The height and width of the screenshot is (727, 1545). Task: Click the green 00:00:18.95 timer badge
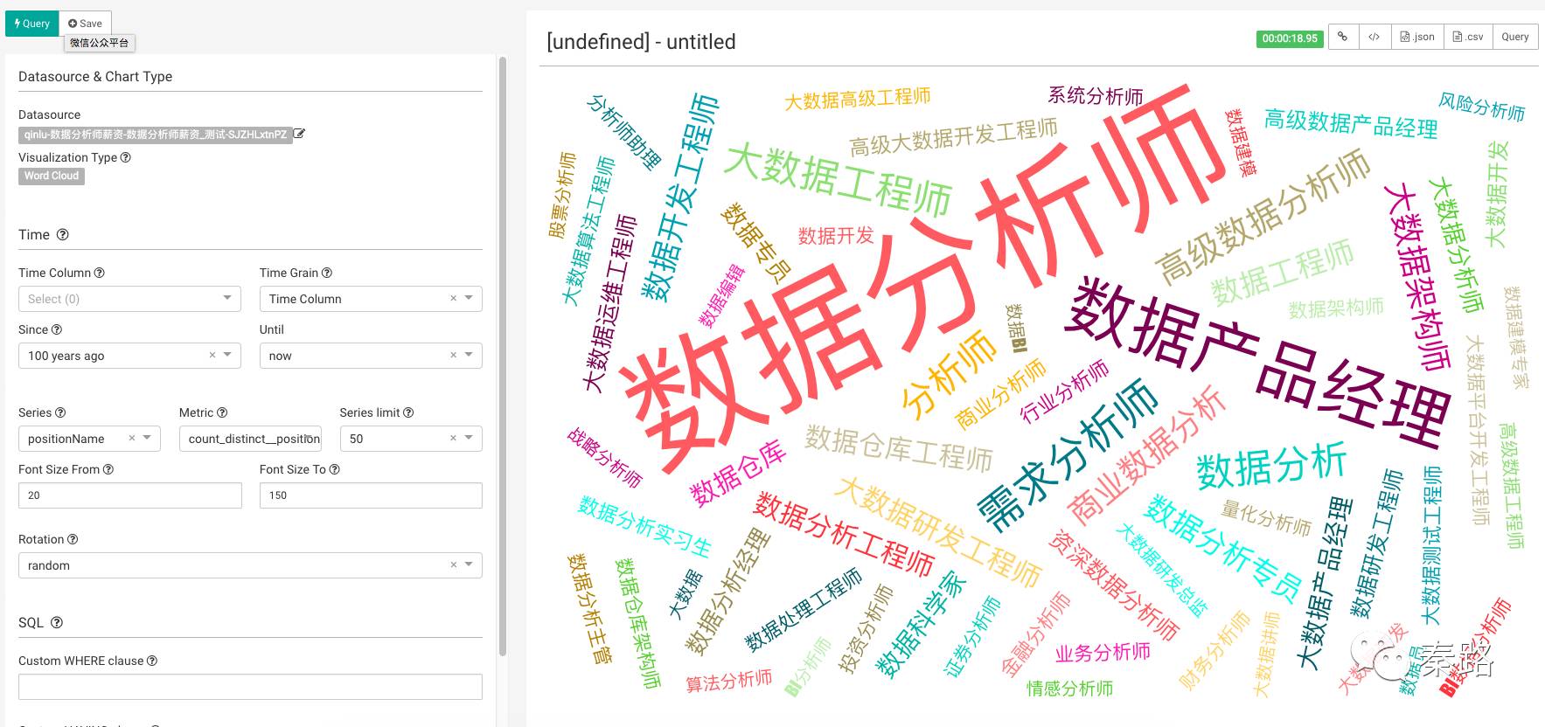(1290, 38)
